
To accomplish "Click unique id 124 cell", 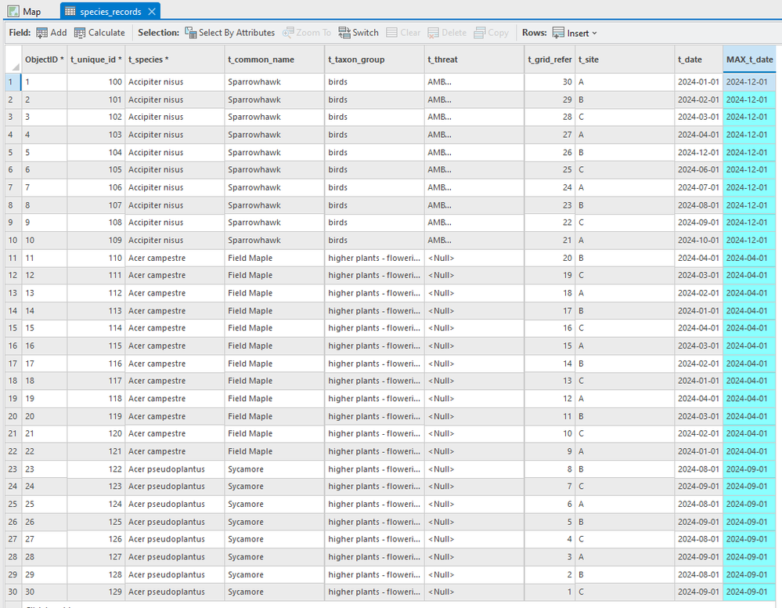I will point(95,504).
